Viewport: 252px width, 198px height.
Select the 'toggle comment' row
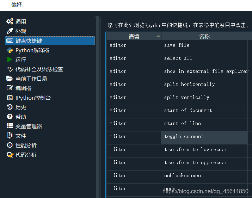(x=179, y=138)
